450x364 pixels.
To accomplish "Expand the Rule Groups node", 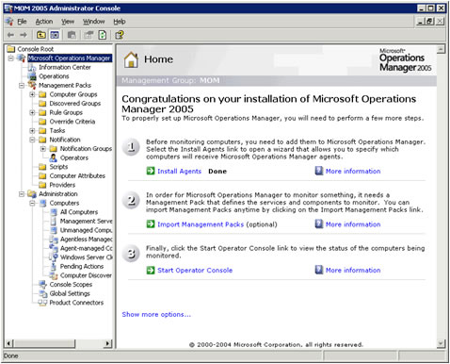I will tap(32, 112).
